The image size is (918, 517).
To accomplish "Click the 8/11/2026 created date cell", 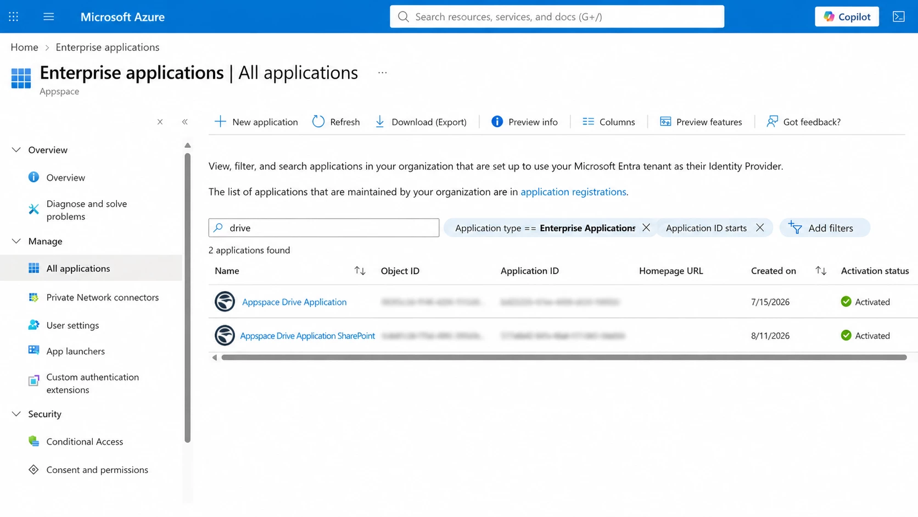I will 770,336.
